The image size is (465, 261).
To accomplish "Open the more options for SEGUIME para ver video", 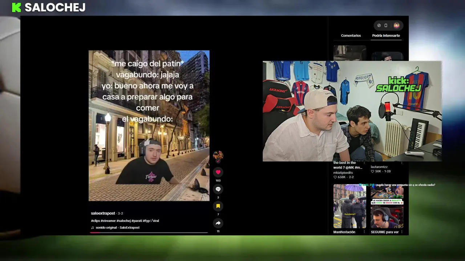I will [x=401, y=232].
